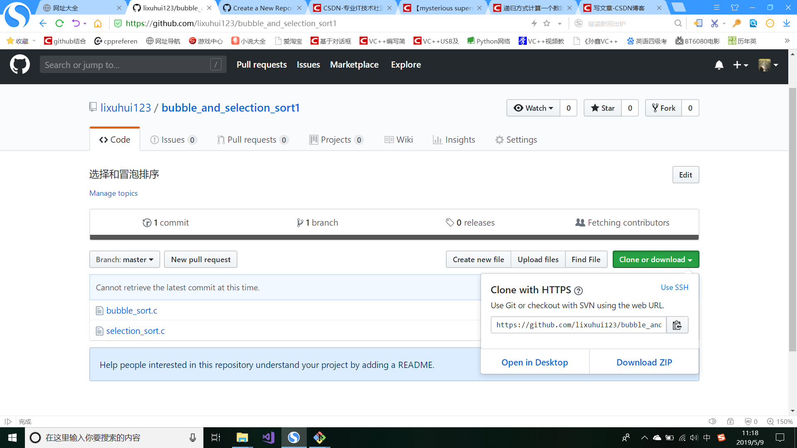
Task: Click Open in Desktop
Action: pos(535,362)
